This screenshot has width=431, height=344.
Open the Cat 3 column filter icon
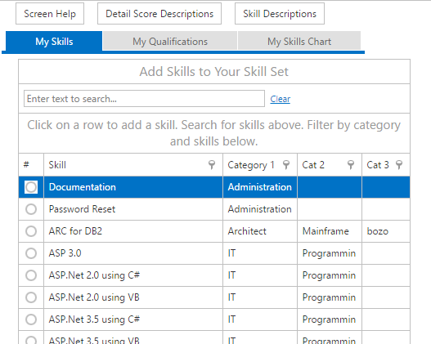[x=399, y=165]
